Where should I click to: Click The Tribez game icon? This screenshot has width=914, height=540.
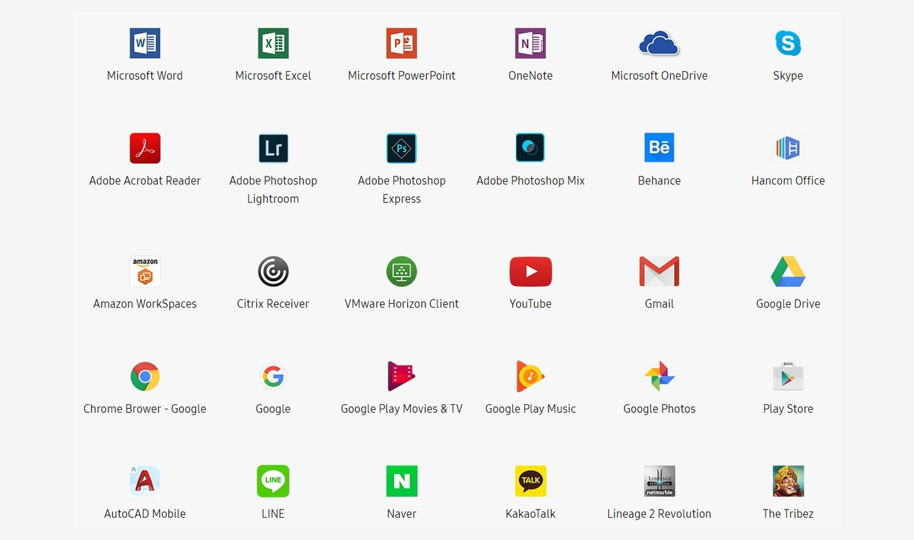(788, 481)
